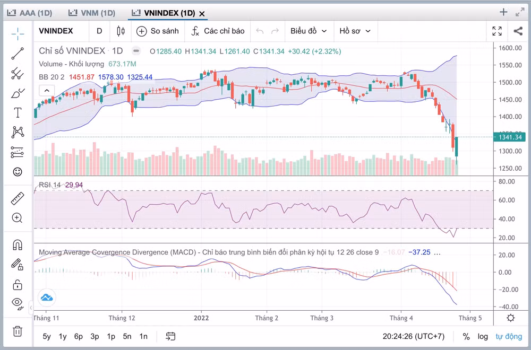Select the RSI 14 indicator label
The image size is (531, 350).
(x=50, y=185)
